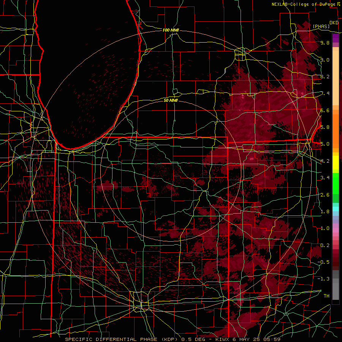
Task: Pick the bright green color bar segment
Action: pyautogui.click(x=336, y=183)
